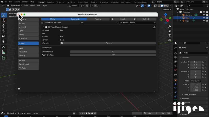Toggle camera view icon in viewport
This screenshot has width=209, height=117.
click(170, 35)
